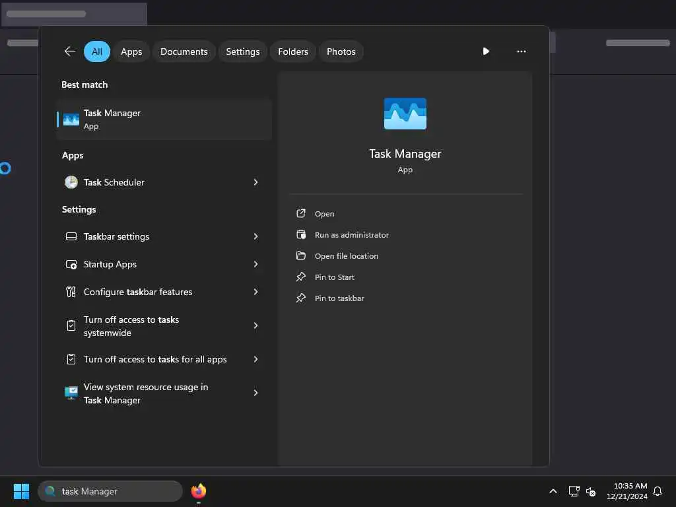Screen dimensions: 676x507
Task: Click the Configure taskbar features icon
Action: coord(71,292)
